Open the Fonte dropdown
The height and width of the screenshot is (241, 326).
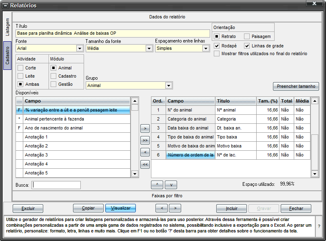[80, 48]
